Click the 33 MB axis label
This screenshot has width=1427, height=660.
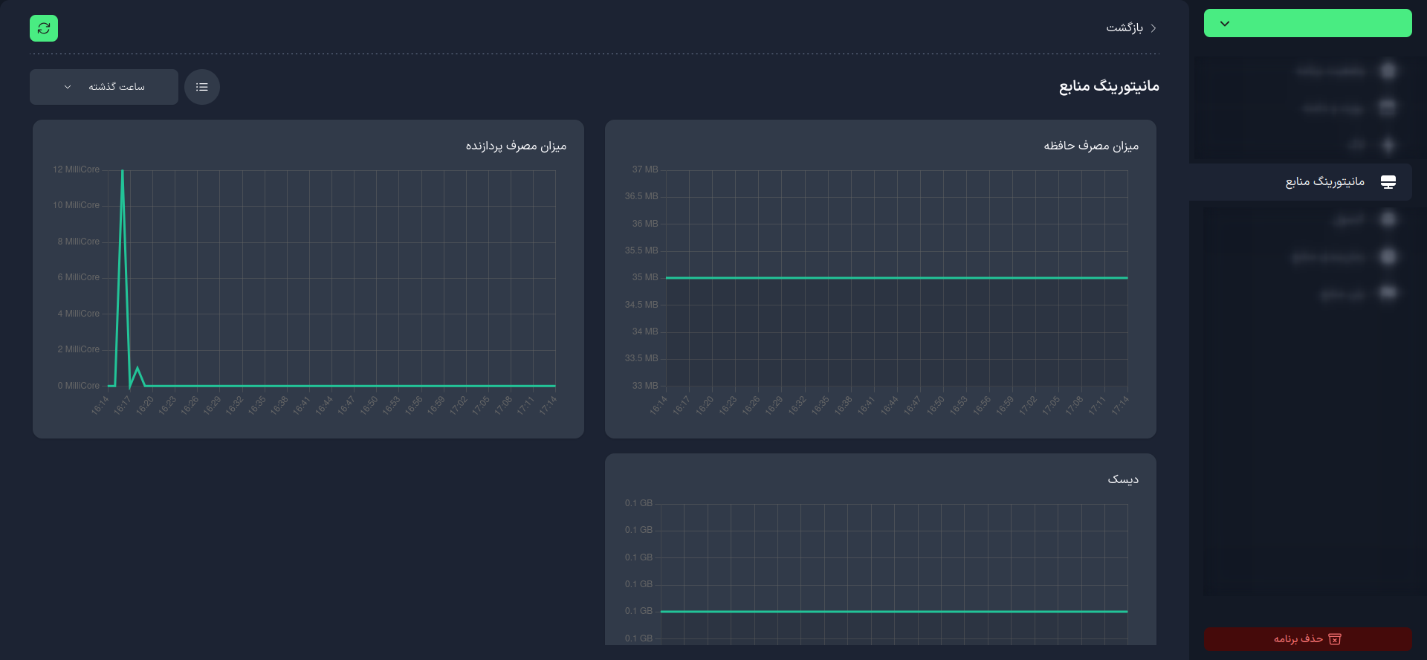pyautogui.click(x=645, y=386)
